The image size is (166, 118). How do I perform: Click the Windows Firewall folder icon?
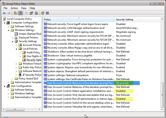(x=20, y=64)
